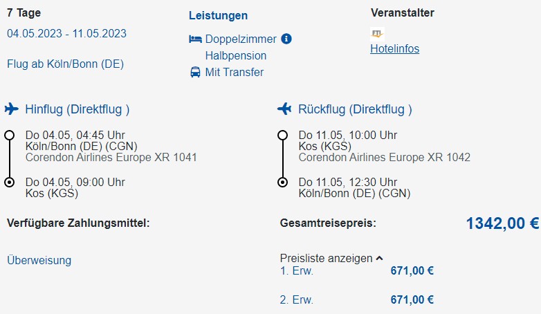Click the Hinflug airplane icon
Viewport: 541px width, 314px height.
tap(12, 109)
